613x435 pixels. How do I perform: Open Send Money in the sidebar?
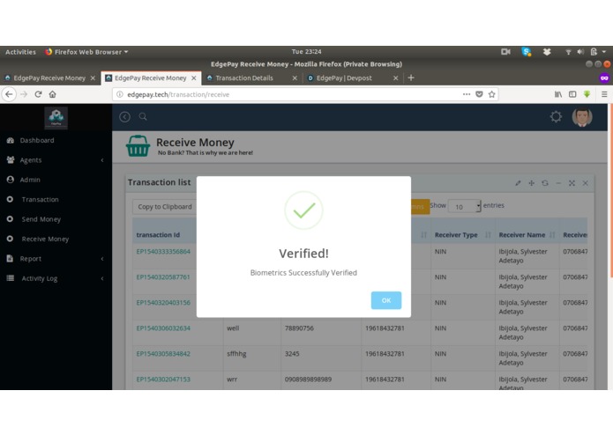tap(41, 219)
